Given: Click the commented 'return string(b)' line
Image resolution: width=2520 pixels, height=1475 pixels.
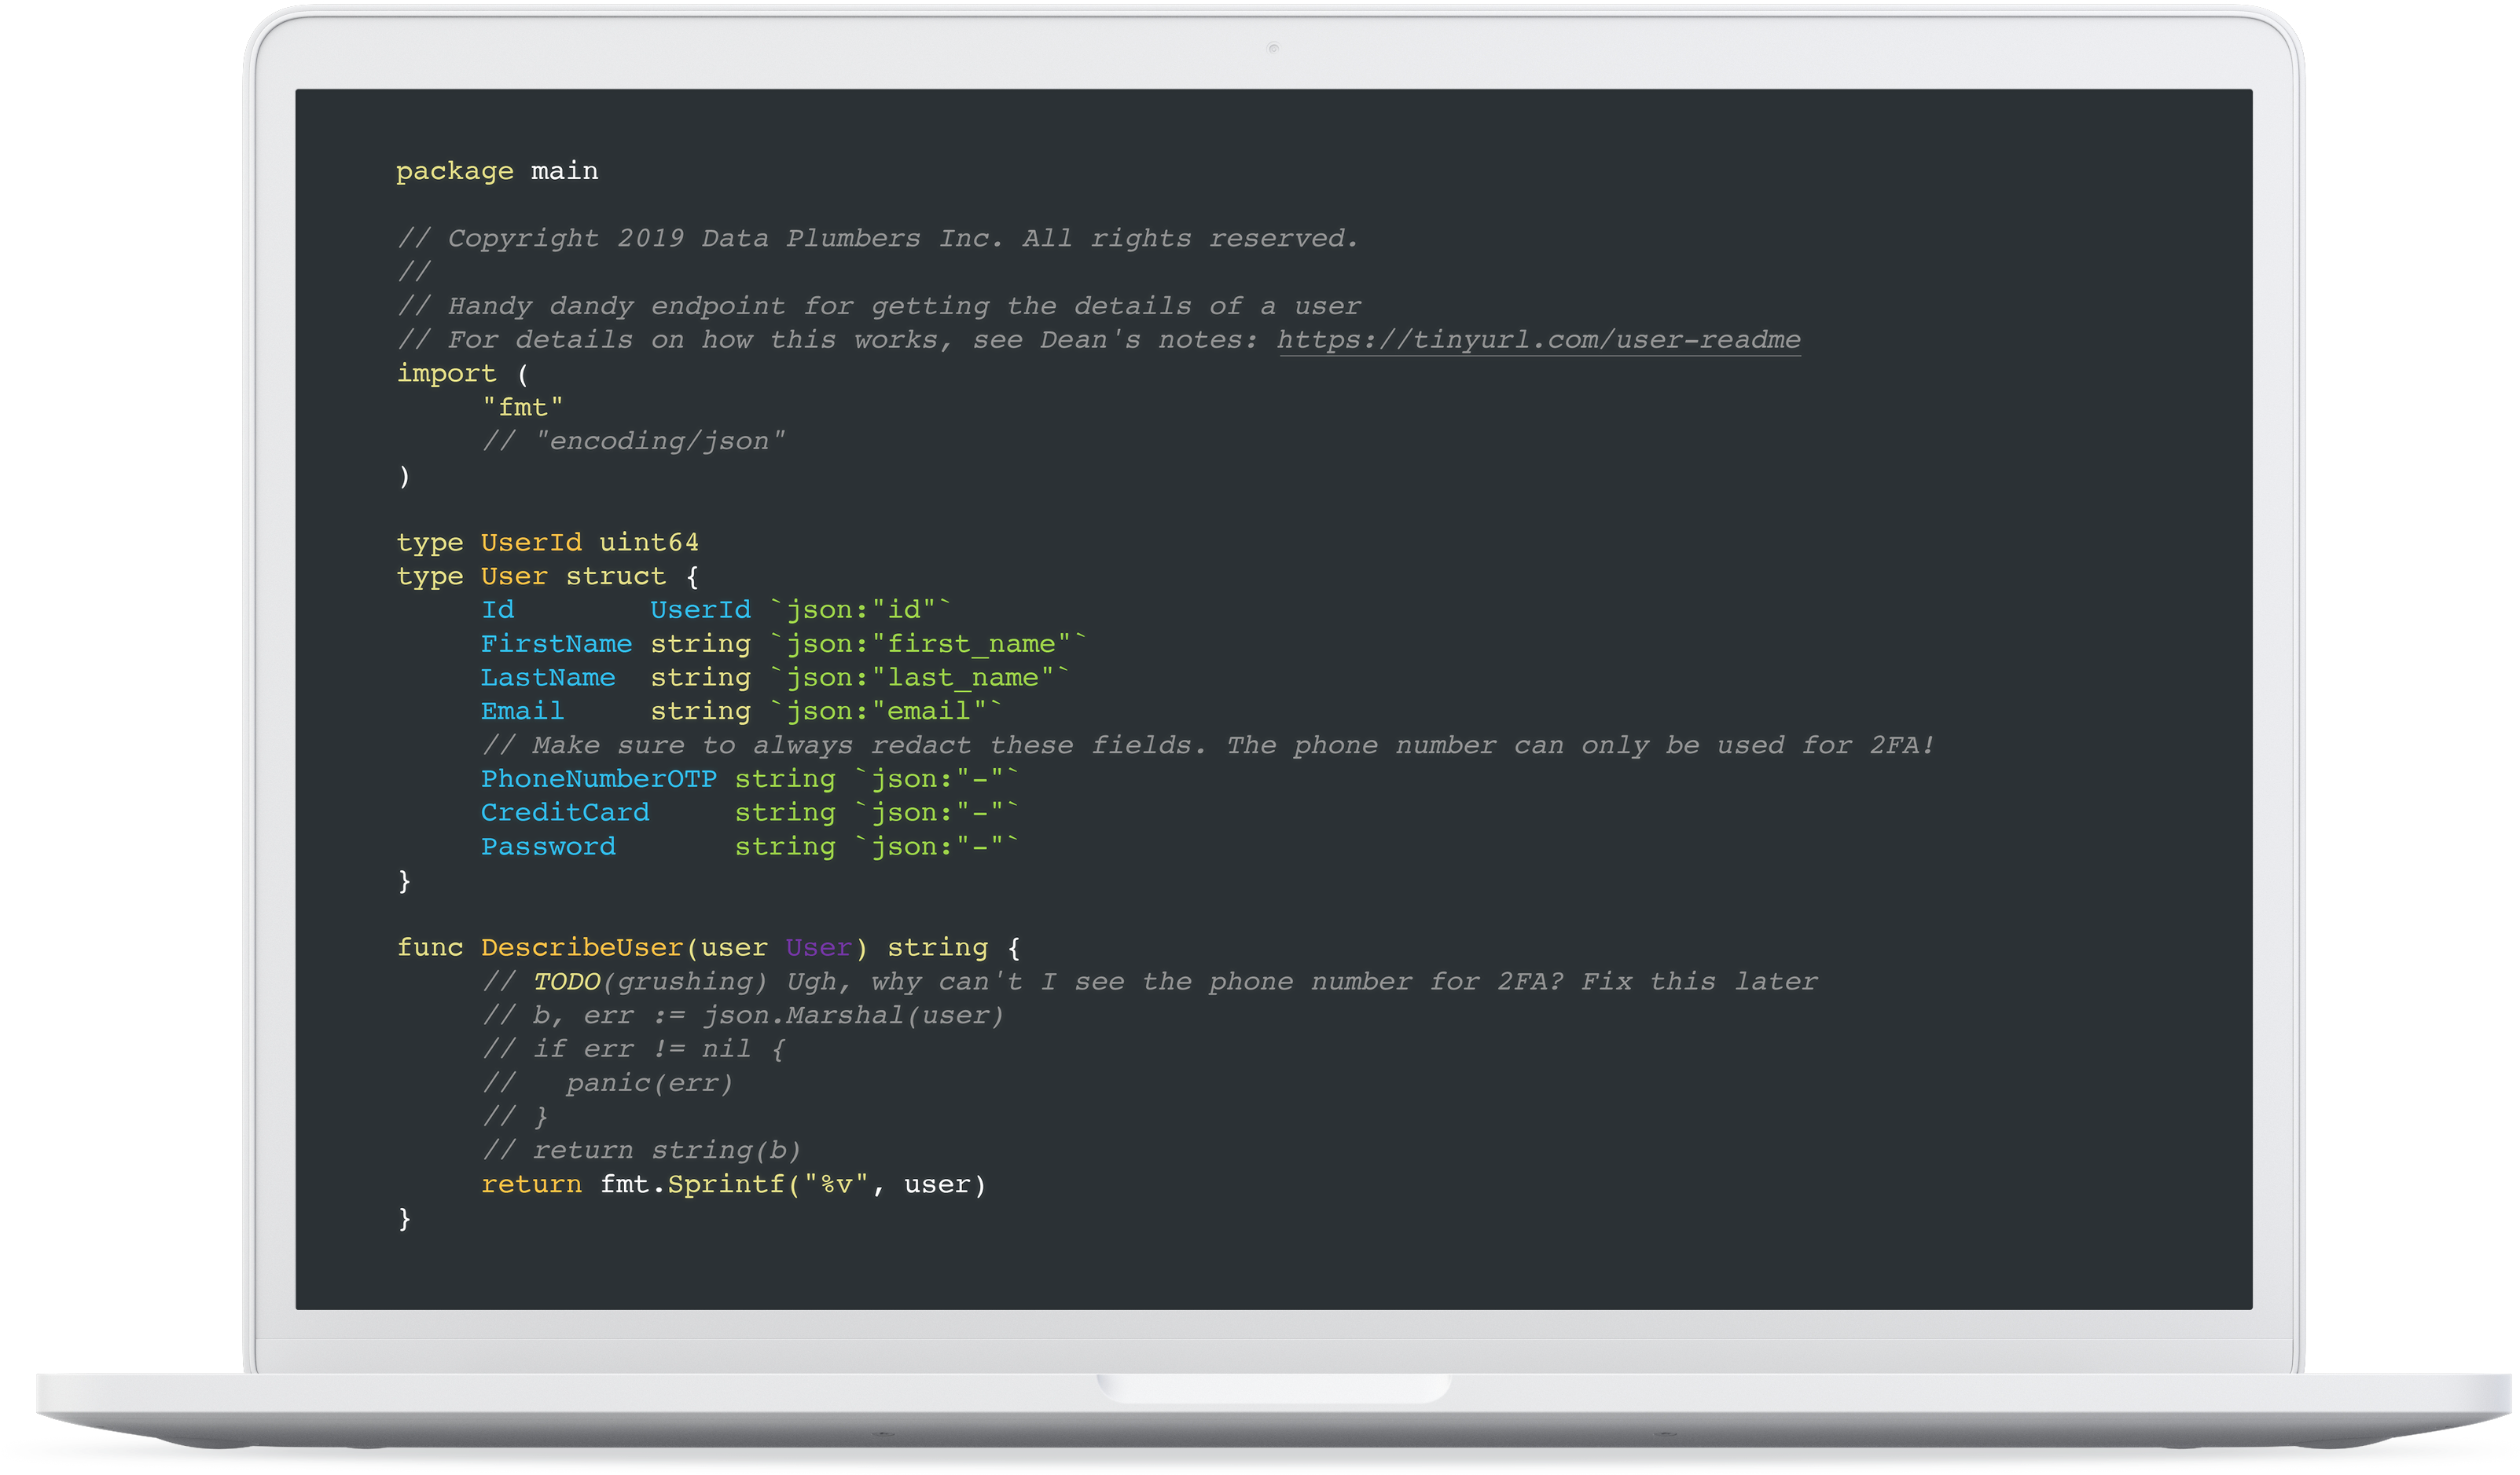Looking at the screenshot, I should coord(642,1150).
